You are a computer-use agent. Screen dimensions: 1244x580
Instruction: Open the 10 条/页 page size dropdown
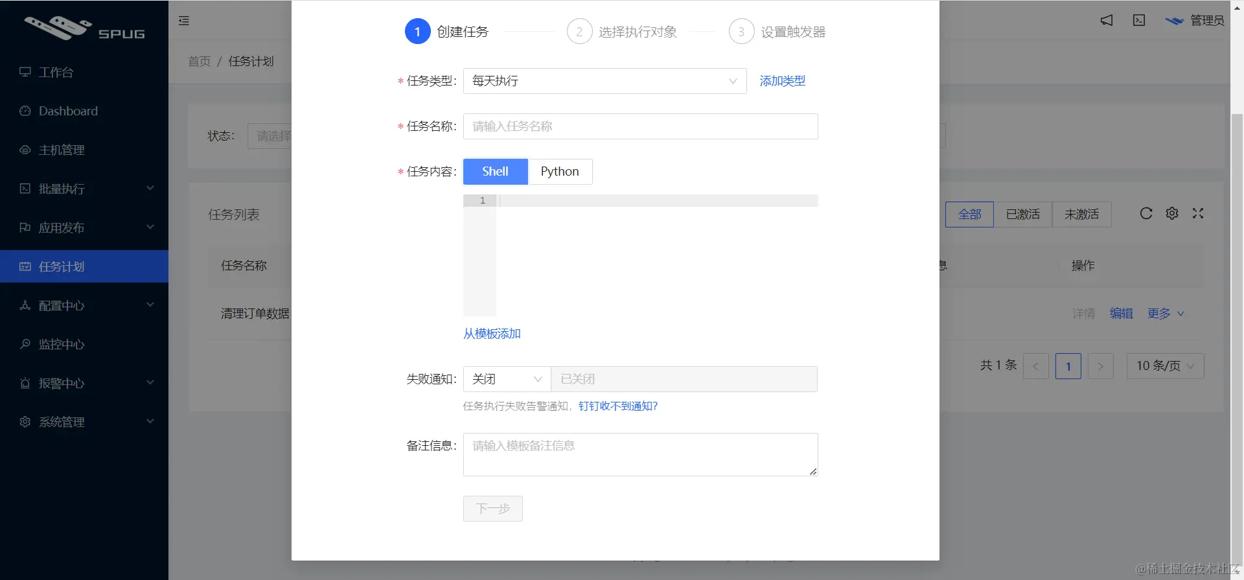click(x=1166, y=366)
